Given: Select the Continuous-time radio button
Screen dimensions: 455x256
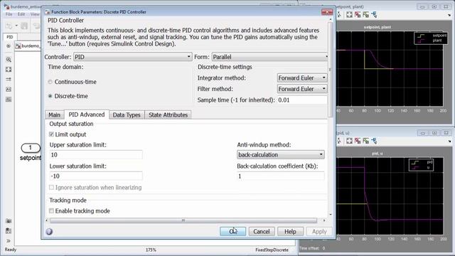Looking at the screenshot, I should (x=50, y=82).
